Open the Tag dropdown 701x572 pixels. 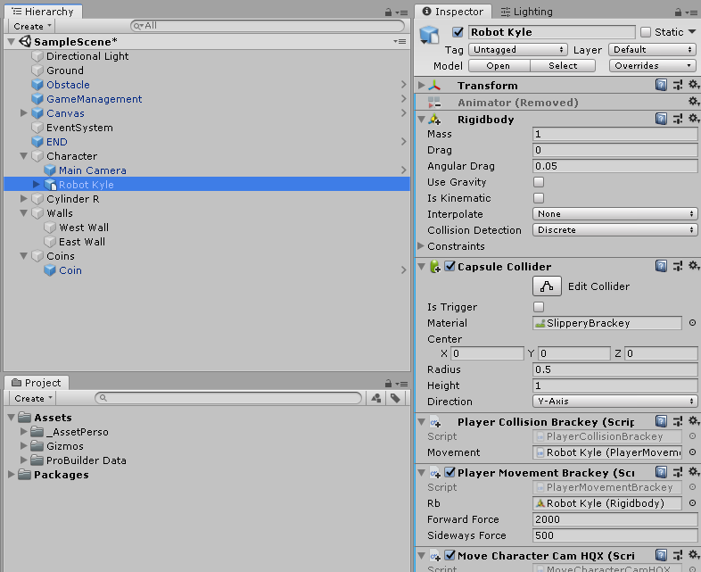click(517, 50)
